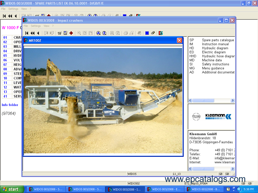Click 'ET2_06p10_97064' in bottom status bar
258x193 pixels.
click(x=196, y=183)
